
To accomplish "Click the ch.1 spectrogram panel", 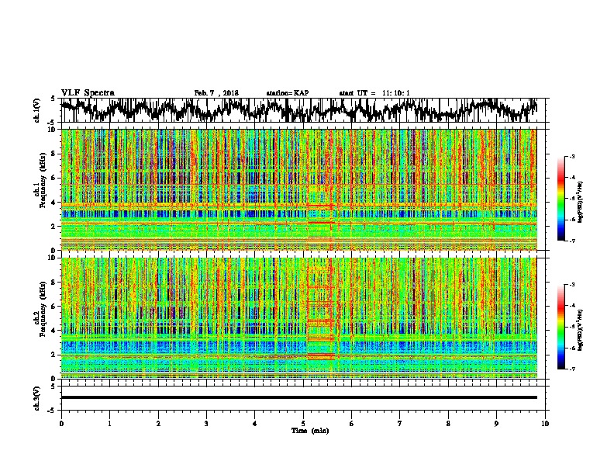I will (x=298, y=189).
